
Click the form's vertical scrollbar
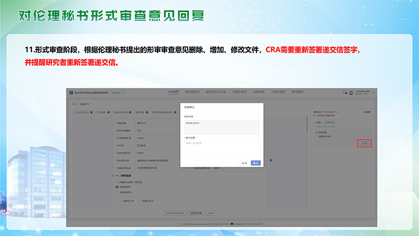click(x=307, y=124)
